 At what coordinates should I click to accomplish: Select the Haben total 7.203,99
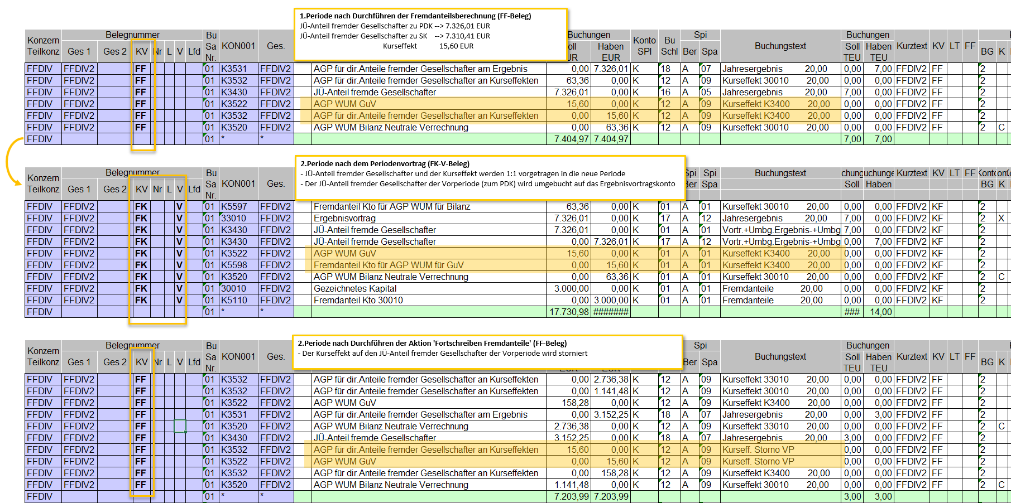tap(611, 496)
